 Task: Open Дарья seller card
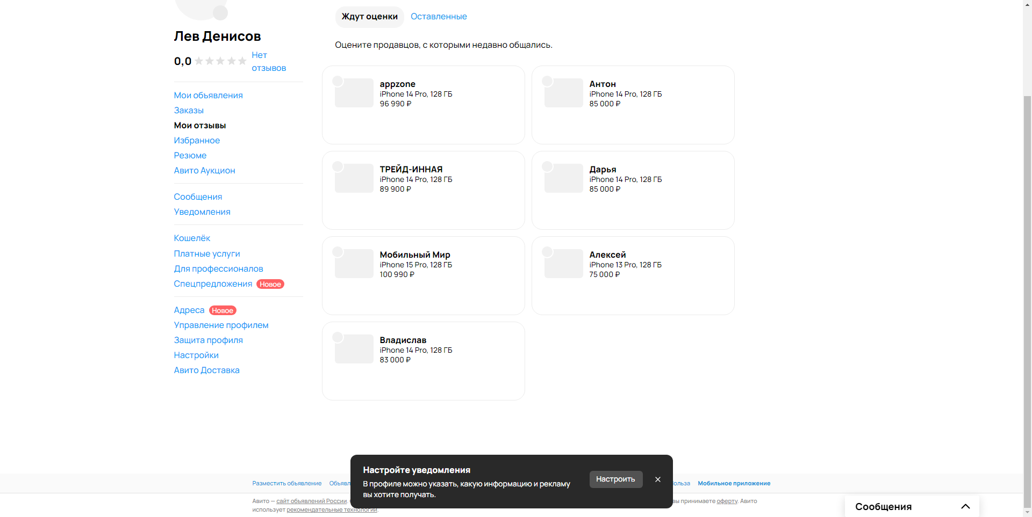coord(633,190)
